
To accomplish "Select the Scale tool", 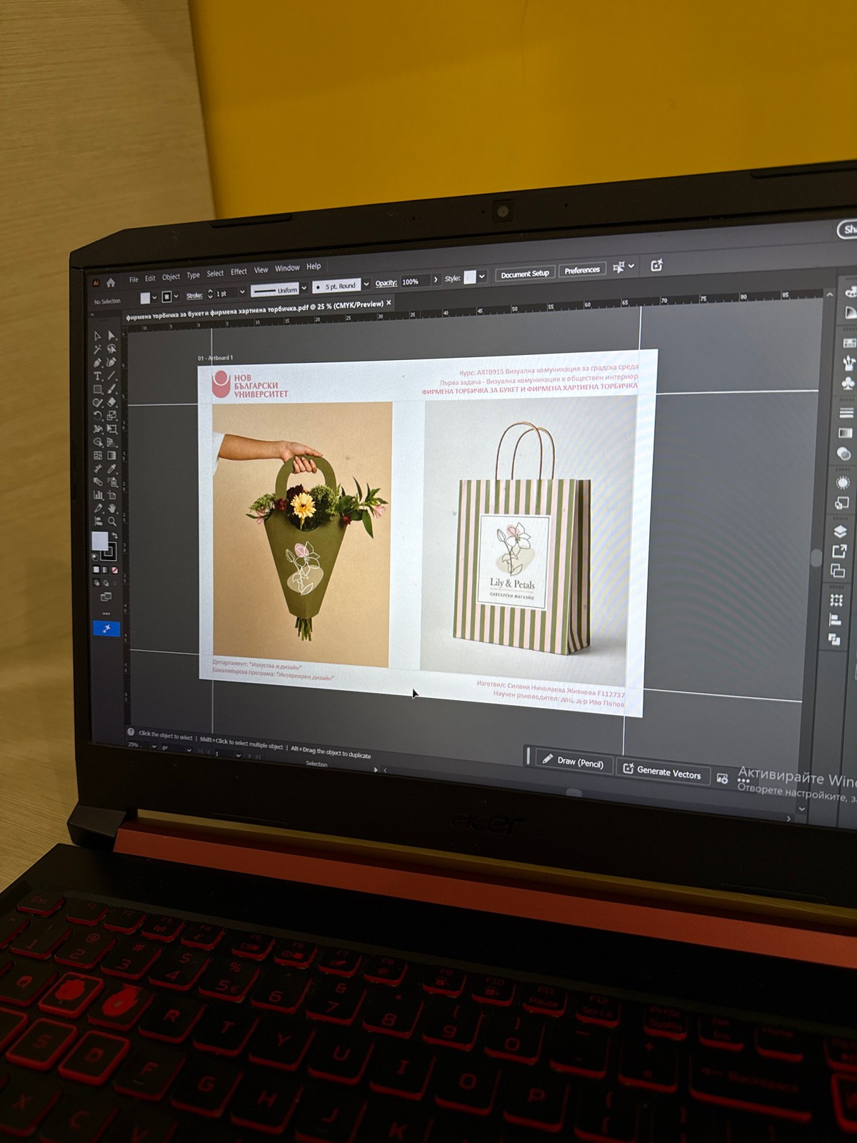I will [111, 415].
